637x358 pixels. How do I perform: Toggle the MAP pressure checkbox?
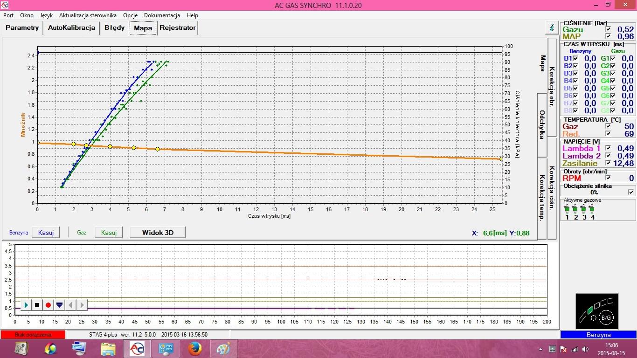(x=608, y=36)
